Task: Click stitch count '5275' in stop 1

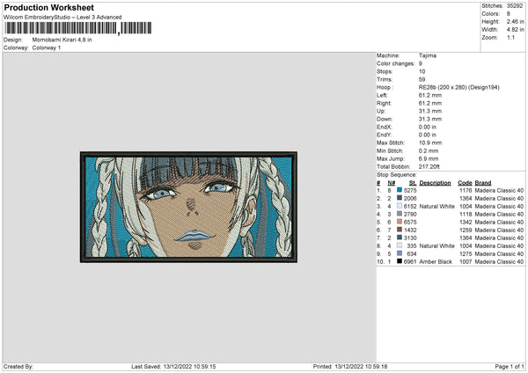Action: 410,190
